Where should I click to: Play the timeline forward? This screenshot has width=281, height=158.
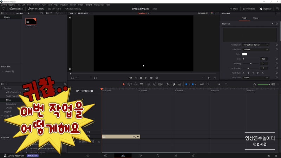pos(146,78)
